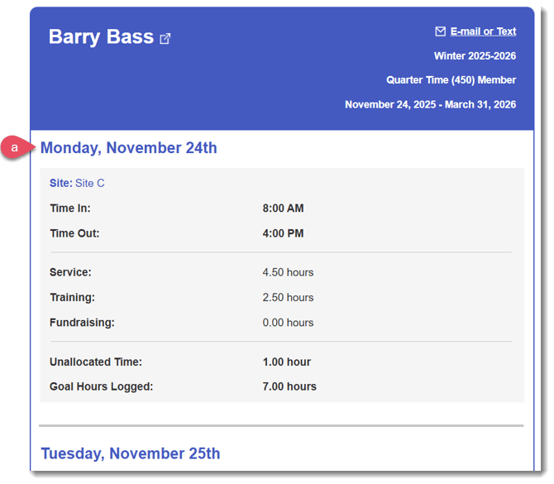Select the Tuesday, November 25th heading
The image size is (554, 484).
[131, 453]
